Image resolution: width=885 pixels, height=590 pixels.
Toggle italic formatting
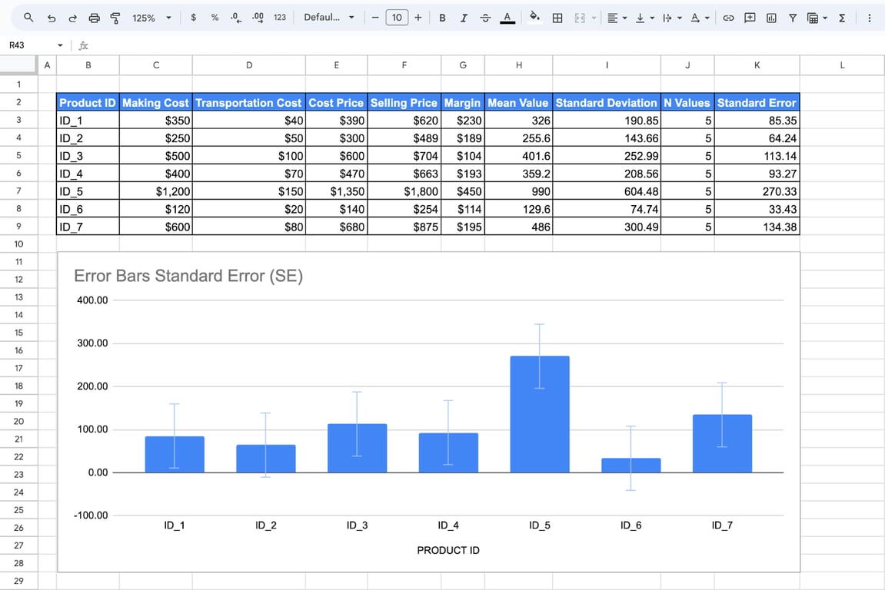click(464, 18)
